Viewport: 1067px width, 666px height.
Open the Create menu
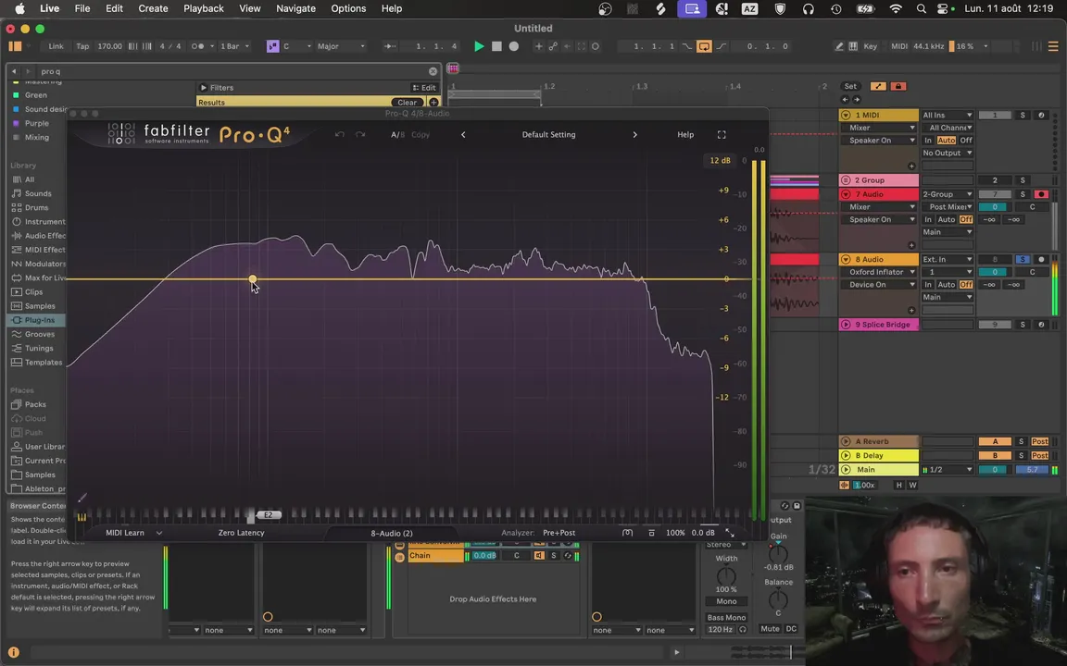(x=153, y=8)
